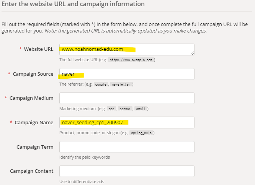Click the resize handle of Website URL box
The height and width of the screenshot is (185, 255).
click(192, 53)
